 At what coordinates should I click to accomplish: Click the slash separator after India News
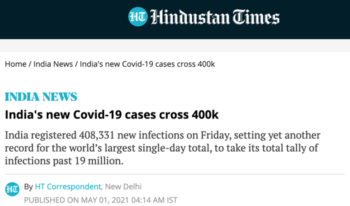(76, 64)
